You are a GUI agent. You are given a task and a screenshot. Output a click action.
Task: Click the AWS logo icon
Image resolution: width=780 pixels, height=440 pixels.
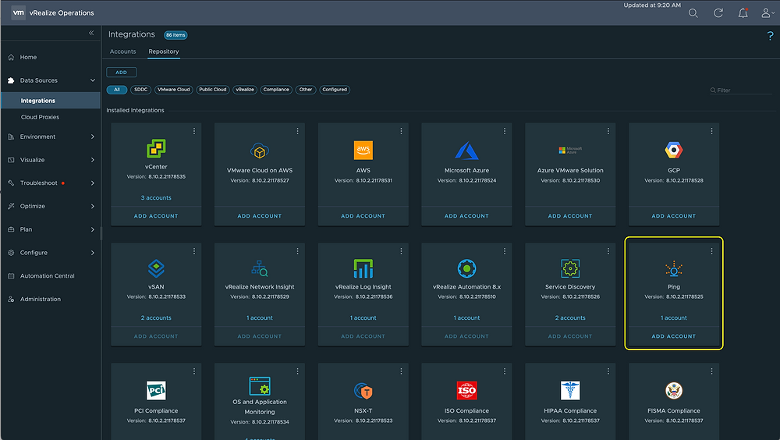point(363,151)
